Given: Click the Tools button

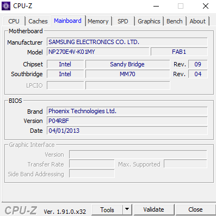Looking at the screenshot, I should click(x=107, y=209).
